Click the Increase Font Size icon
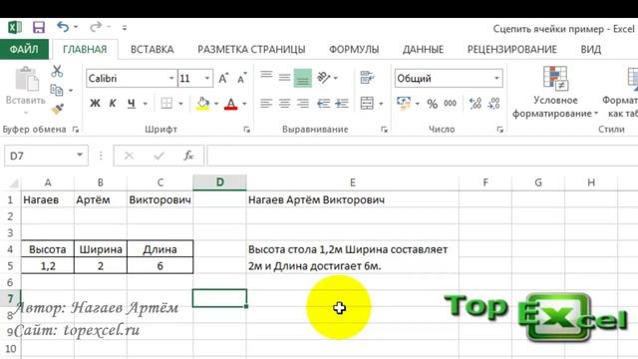638x359 pixels. click(223, 78)
